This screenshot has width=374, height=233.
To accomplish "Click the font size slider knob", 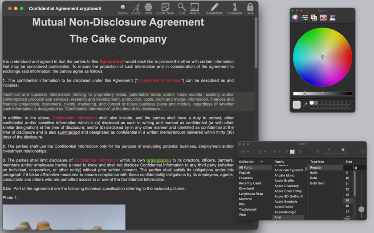I will [x=362, y=209].
